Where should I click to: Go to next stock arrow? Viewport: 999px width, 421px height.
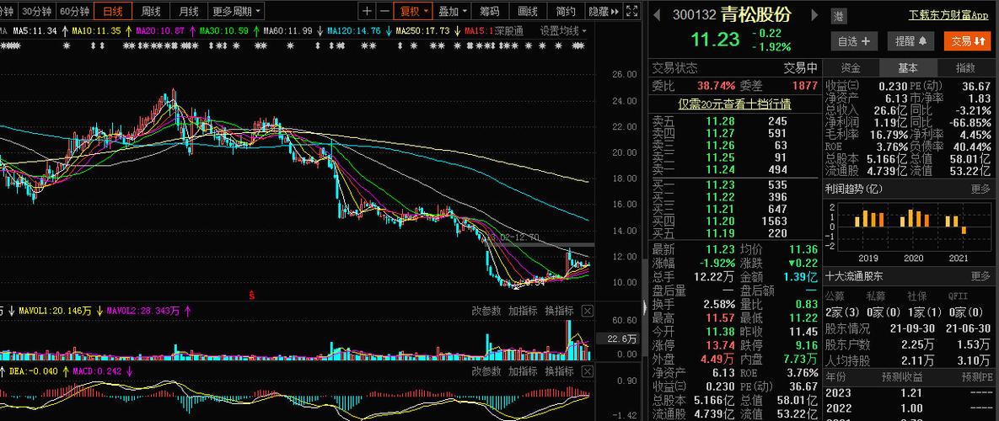point(815,14)
